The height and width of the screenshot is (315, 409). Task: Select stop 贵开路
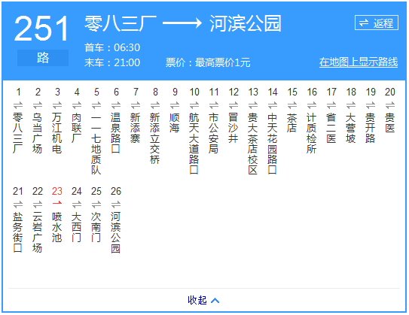[371, 128]
